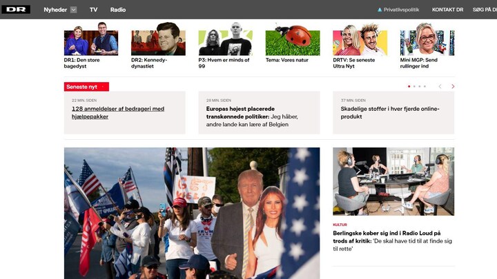Go to next Seneste nyt slide arrow
The image size is (497, 279).
[453, 86]
